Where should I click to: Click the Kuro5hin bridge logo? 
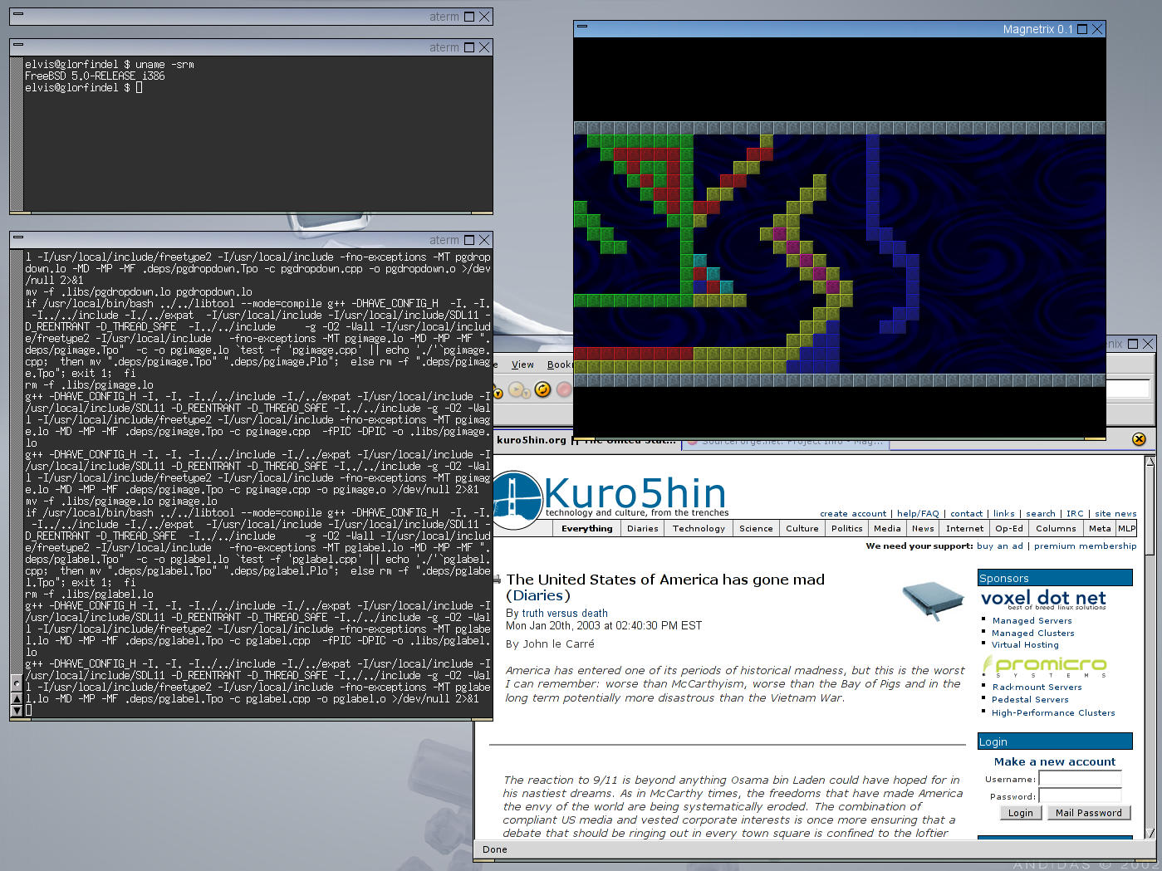[516, 500]
